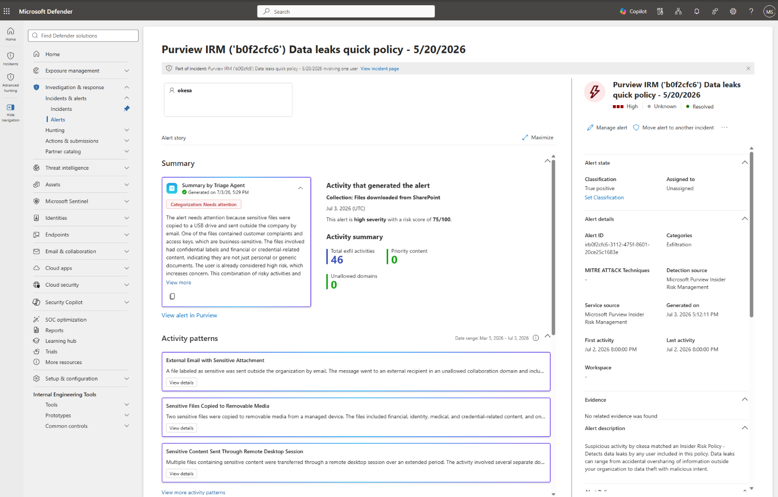Select Alerts in the navigation
This screenshot has height=497, width=778.
point(58,120)
